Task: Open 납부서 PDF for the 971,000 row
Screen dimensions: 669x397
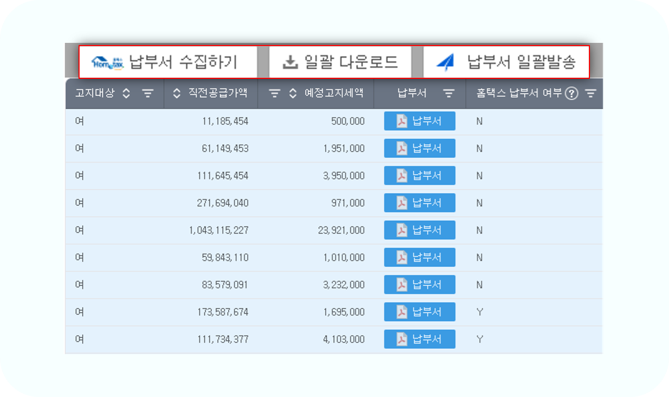Action: [419, 203]
